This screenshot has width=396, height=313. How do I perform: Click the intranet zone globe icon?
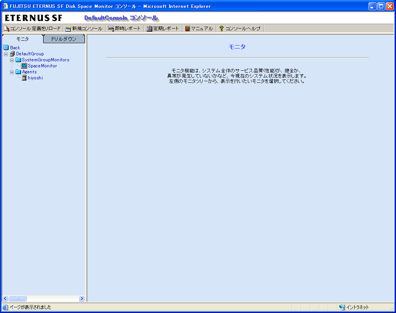342,307
